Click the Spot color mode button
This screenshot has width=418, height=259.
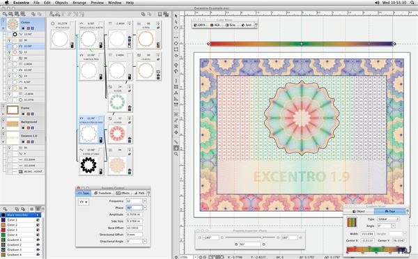pyautogui.click(x=247, y=25)
